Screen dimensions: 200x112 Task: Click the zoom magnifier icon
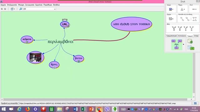(21, 9)
